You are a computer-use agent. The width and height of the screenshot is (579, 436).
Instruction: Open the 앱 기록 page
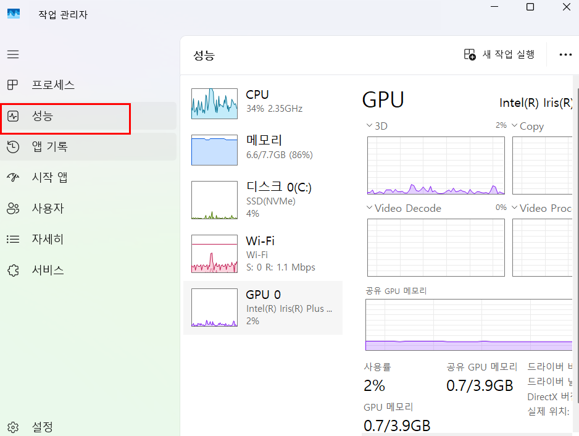click(89, 147)
